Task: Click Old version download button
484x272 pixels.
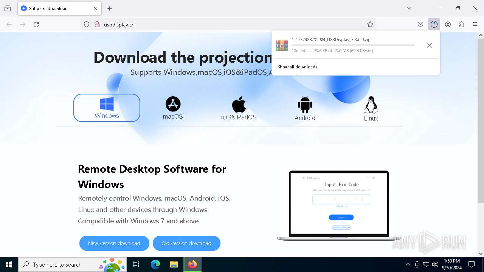Action: pos(186,243)
